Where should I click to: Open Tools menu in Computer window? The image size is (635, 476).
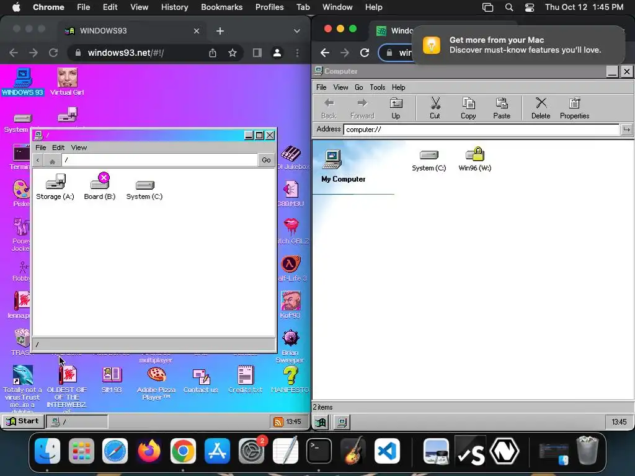(378, 87)
